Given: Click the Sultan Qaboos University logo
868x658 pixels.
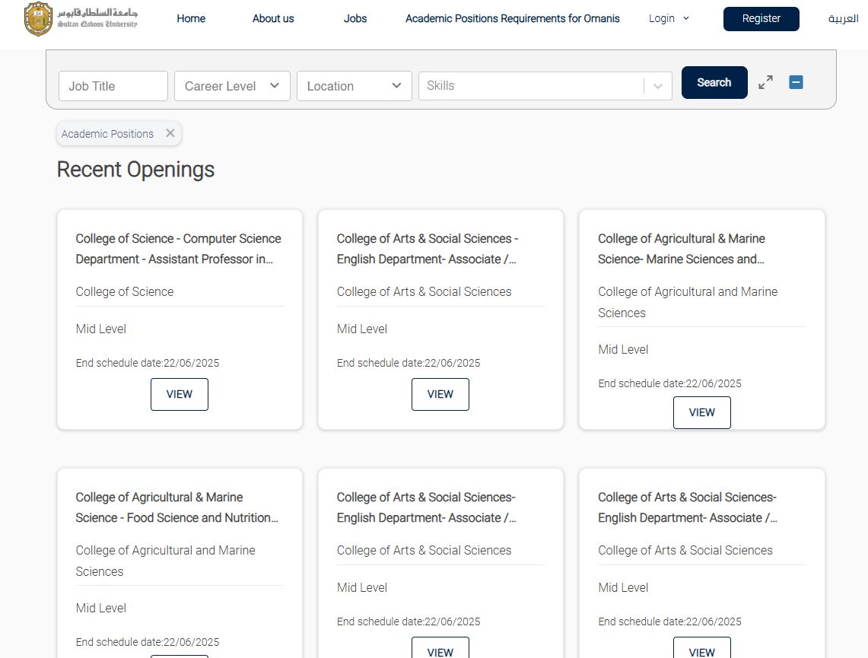Looking at the screenshot, I should click(x=81, y=19).
